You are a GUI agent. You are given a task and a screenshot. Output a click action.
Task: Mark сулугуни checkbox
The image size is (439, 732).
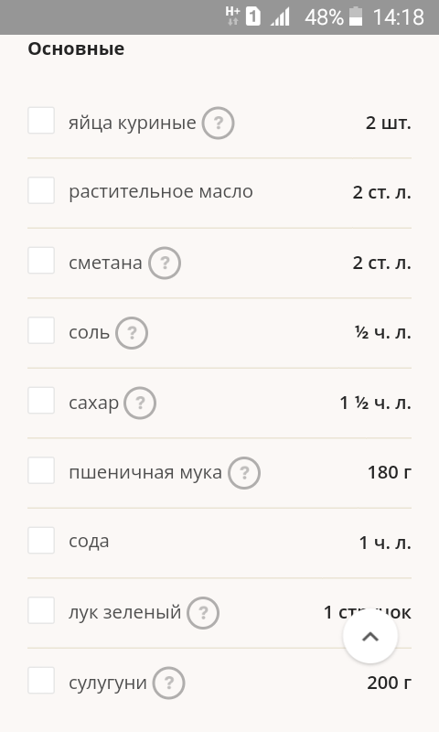tap(41, 681)
